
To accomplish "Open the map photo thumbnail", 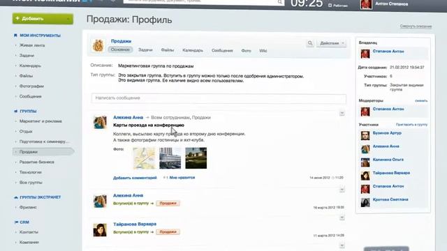I will [144, 158].
